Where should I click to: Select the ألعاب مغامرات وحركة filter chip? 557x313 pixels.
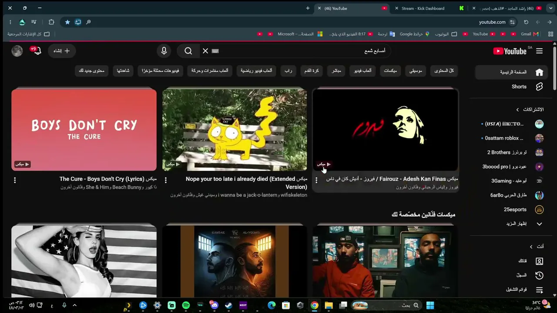pyautogui.click(x=210, y=70)
